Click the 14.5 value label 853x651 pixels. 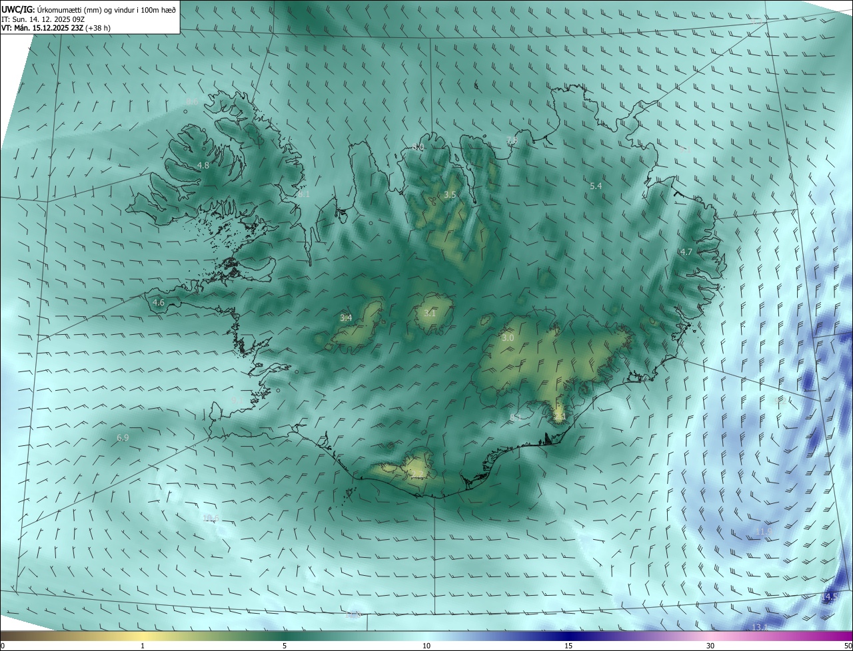click(x=828, y=596)
